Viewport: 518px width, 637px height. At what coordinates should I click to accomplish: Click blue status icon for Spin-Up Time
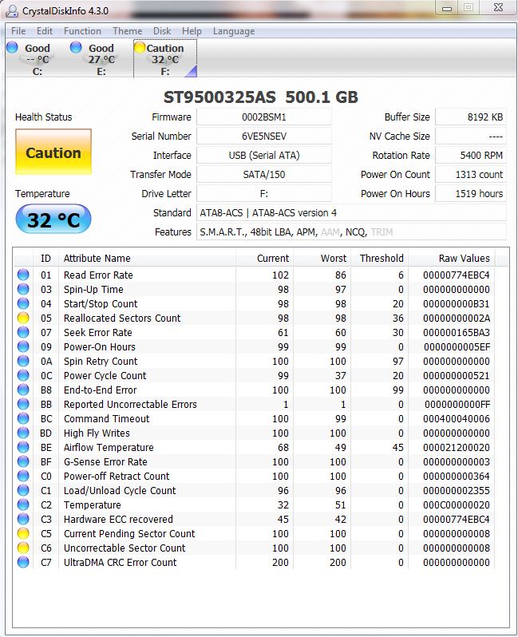coord(23,289)
